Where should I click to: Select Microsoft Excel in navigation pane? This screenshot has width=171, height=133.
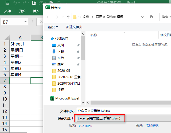click(x=65, y=98)
